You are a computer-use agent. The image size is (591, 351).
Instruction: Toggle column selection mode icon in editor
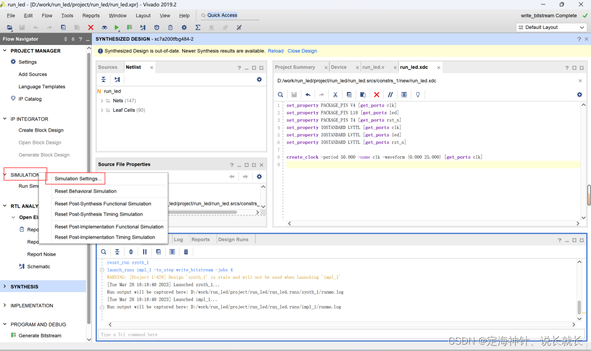pyautogui.click(x=404, y=95)
